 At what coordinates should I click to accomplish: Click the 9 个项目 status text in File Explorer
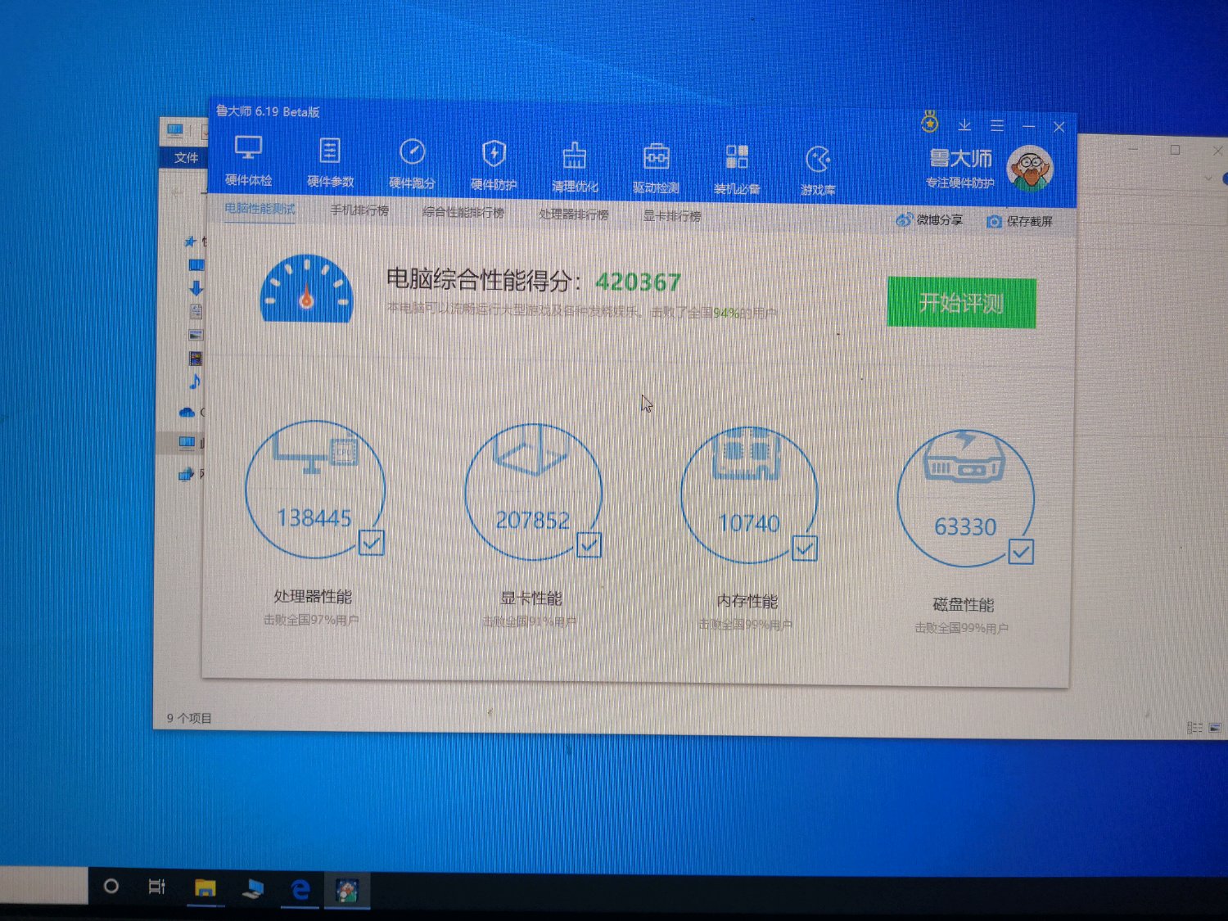pos(189,718)
